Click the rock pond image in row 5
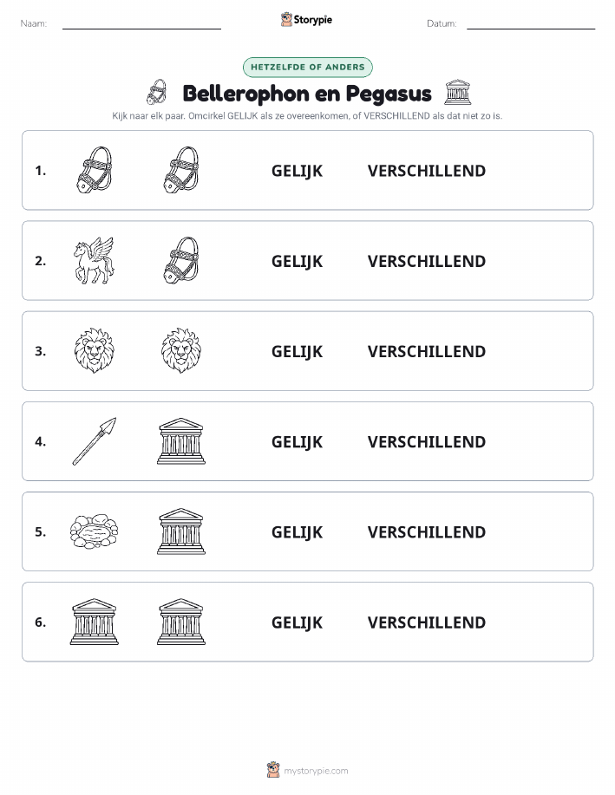 pos(95,531)
